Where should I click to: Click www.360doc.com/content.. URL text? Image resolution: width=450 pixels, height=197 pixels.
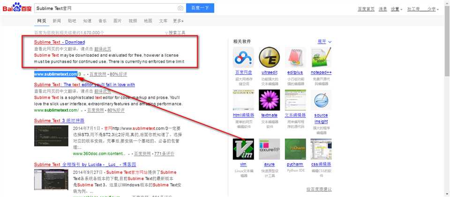99,154
